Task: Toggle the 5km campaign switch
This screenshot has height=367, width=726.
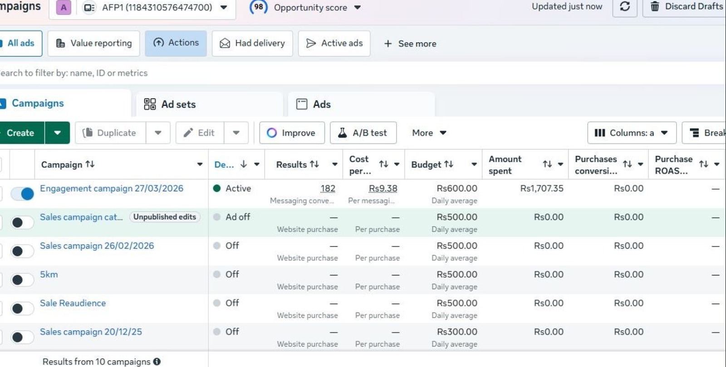Action: click(x=22, y=280)
